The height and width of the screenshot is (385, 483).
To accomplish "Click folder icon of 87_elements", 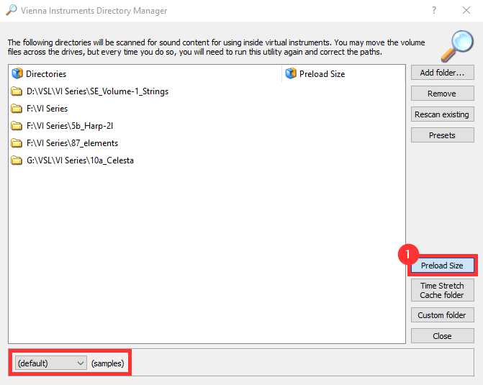I will [17, 143].
